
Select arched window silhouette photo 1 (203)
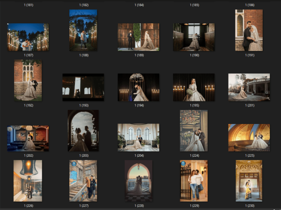tap(83, 131)
